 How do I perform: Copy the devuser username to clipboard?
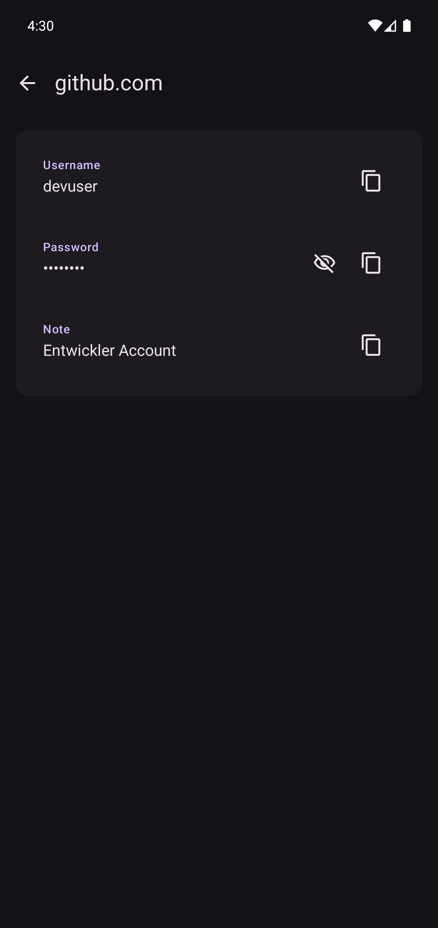click(x=371, y=181)
